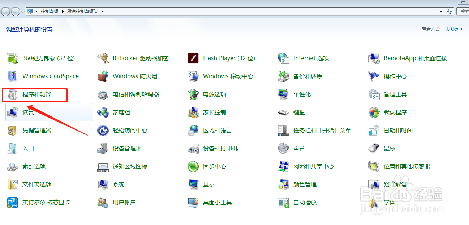Click the 索引选项 link
Viewport: 469px width, 225px height.
click(x=34, y=166)
